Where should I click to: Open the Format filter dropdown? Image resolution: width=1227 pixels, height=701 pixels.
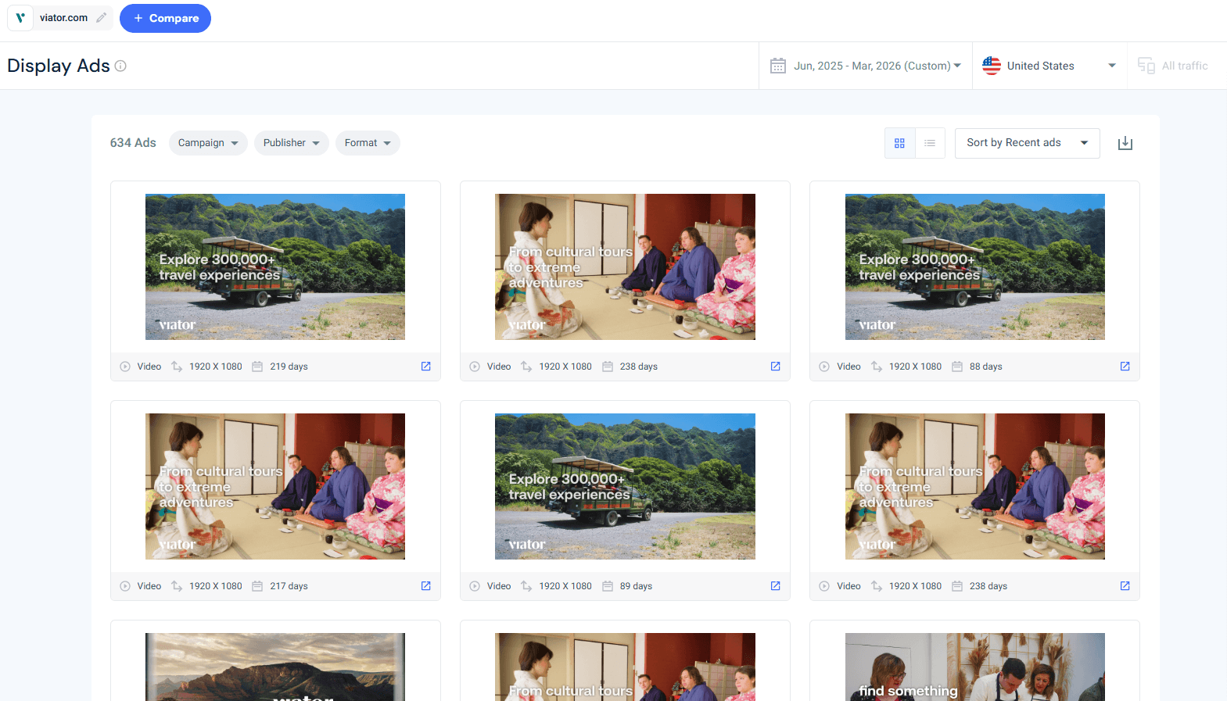click(368, 143)
